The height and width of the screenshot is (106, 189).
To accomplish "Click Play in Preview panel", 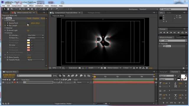I will [167, 32].
